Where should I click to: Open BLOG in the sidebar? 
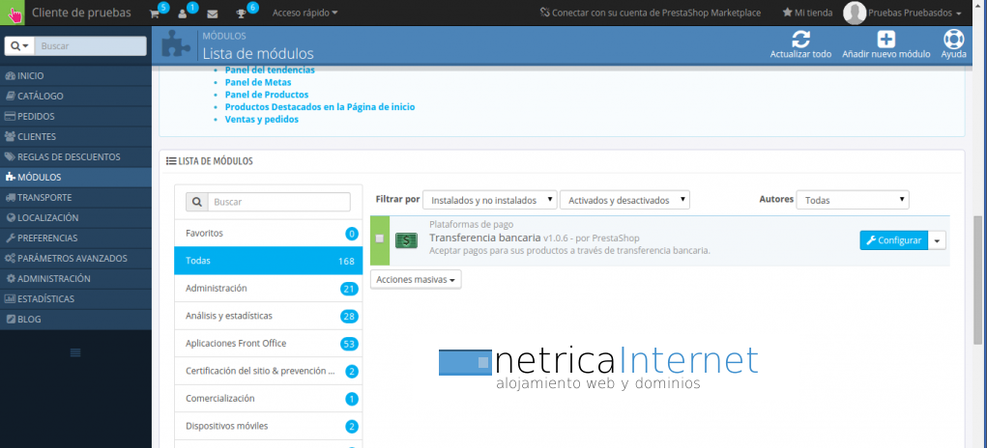click(x=75, y=320)
